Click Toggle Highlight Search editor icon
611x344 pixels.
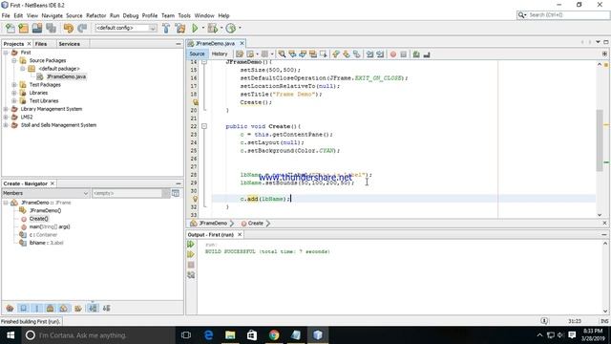[x=313, y=54]
